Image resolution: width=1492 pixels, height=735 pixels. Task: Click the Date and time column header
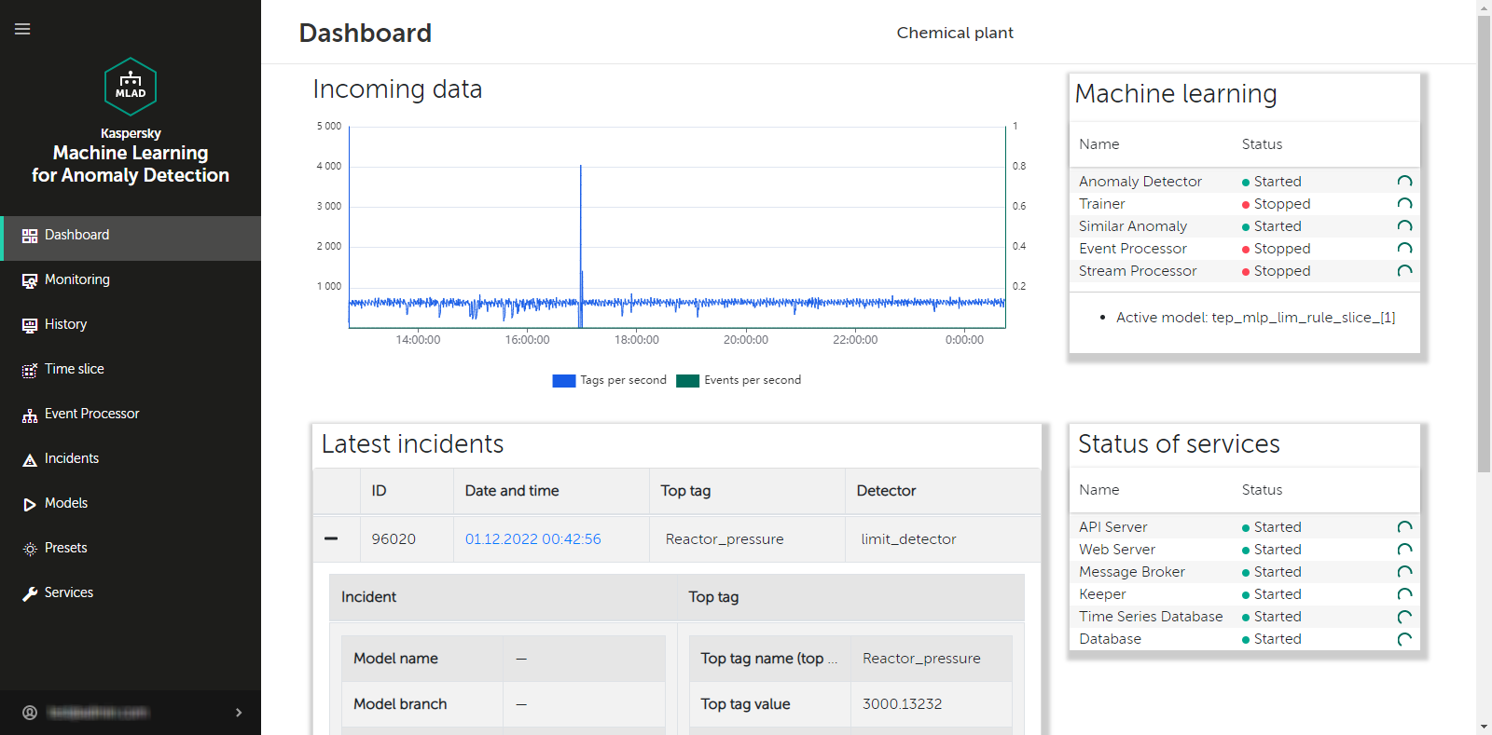512,491
